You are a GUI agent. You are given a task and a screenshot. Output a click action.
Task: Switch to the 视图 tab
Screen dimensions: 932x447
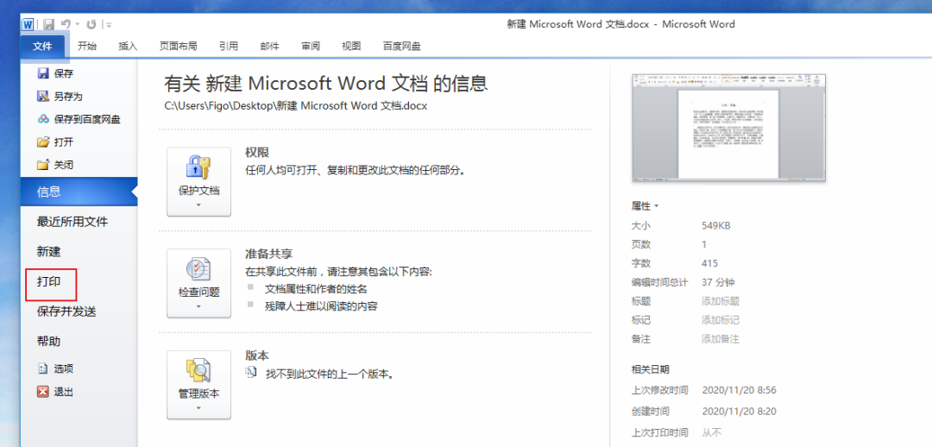click(351, 46)
